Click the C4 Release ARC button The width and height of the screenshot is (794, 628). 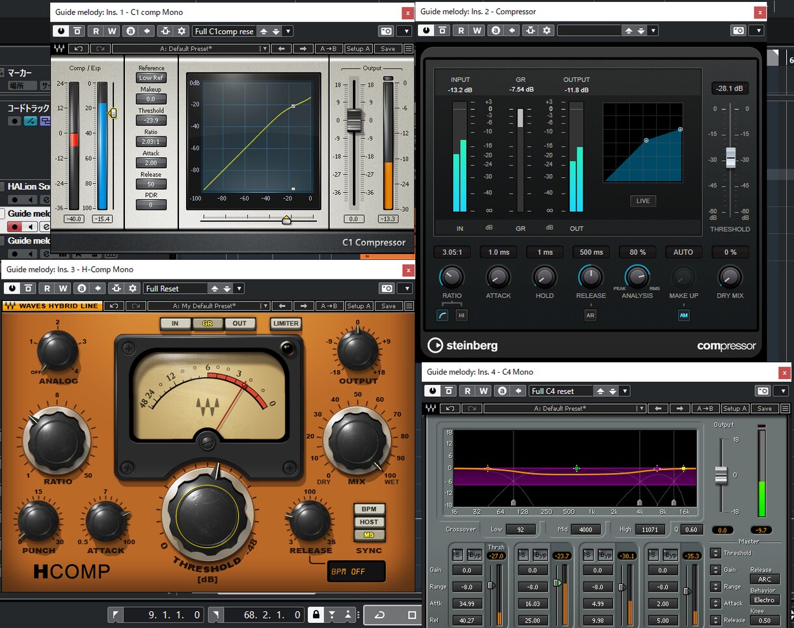(x=764, y=579)
